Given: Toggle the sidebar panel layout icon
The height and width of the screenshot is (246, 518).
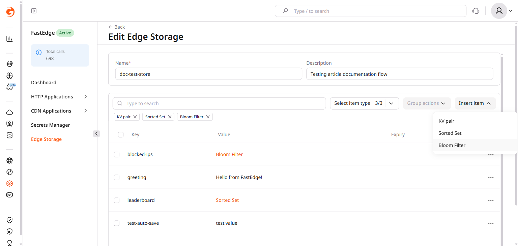Looking at the screenshot, I should click(34, 11).
